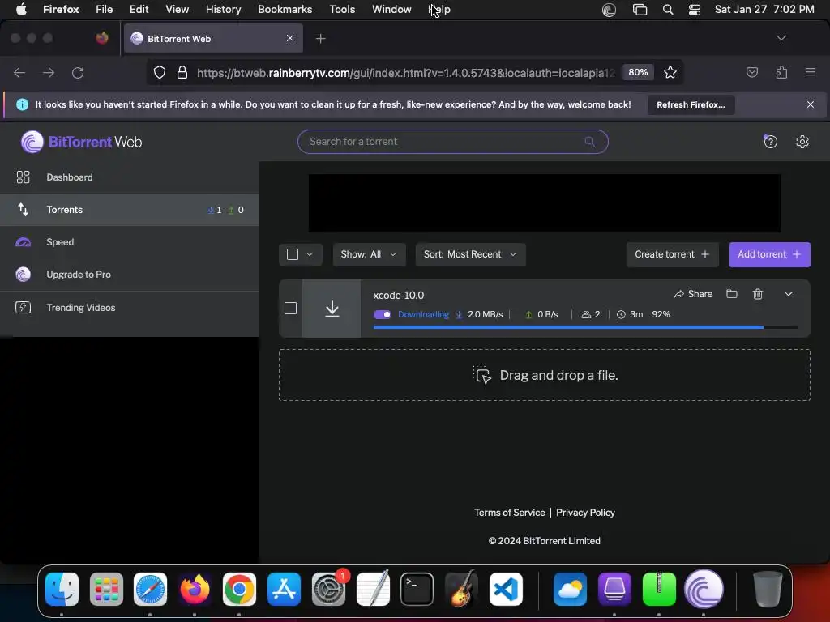The image size is (830, 622).
Task: Open Spotlight search in the menu bar
Action: tap(668, 10)
